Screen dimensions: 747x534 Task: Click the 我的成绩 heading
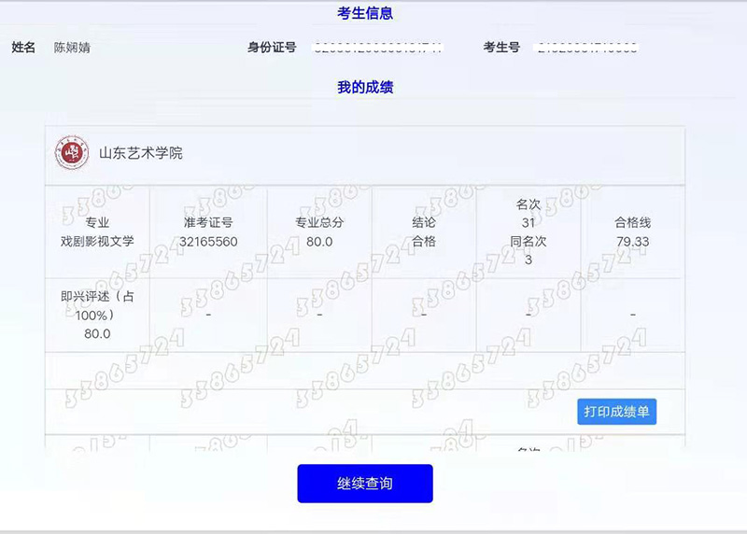pyautogui.click(x=365, y=87)
